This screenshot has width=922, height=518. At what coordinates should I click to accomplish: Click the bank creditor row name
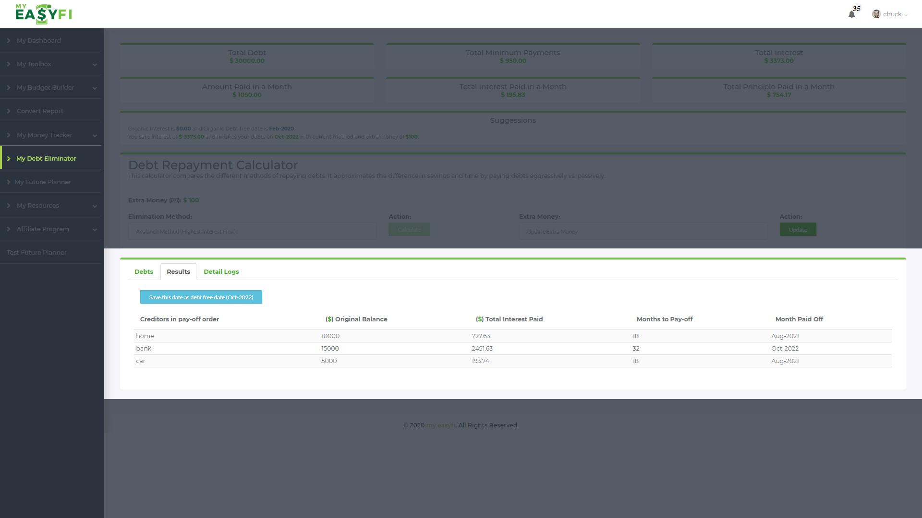click(144, 348)
